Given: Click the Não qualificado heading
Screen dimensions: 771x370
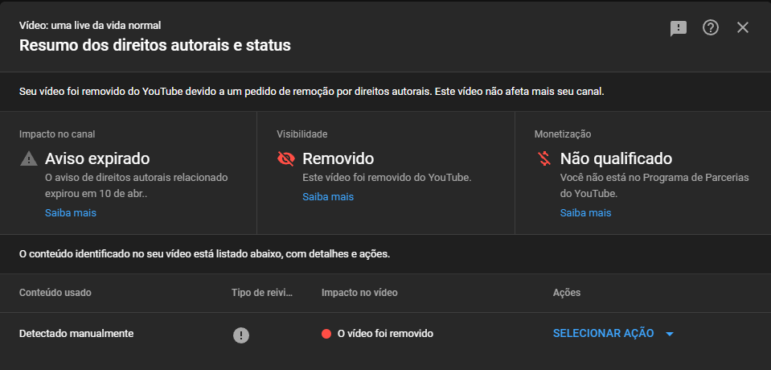Looking at the screenshot, I should [616, 158].
